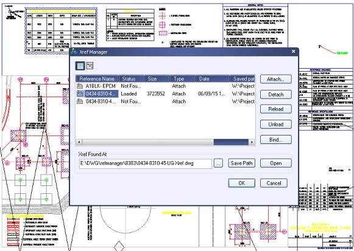Click the Xref Found At path field
The image size is (354, 251).
[146, 163]
